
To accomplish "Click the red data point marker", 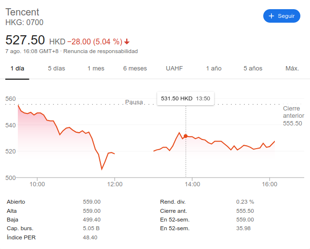I will (186, 136).
